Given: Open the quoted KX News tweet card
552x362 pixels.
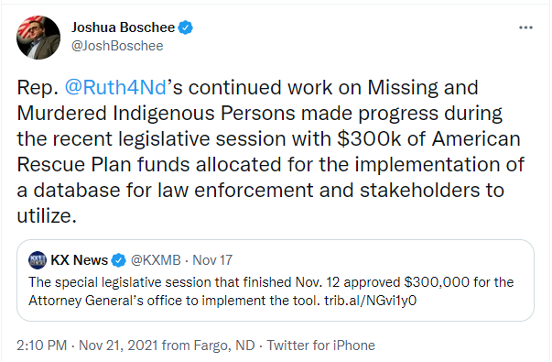Looking at the screenshot, I should click(x=276, y=280).
